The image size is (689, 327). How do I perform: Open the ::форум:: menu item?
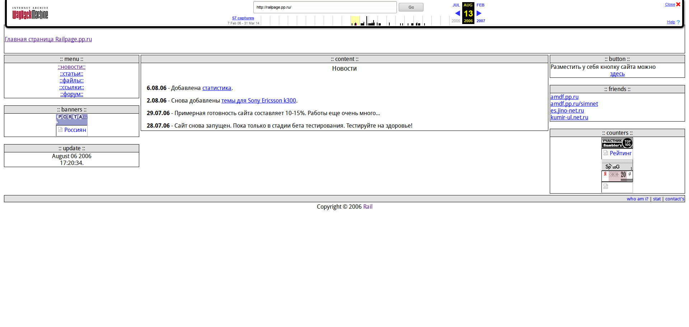point(72,94)
